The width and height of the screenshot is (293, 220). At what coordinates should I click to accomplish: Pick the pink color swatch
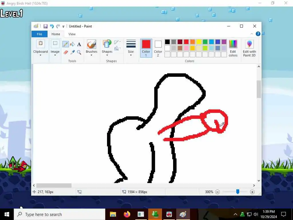(186, 48)
